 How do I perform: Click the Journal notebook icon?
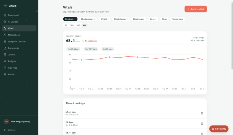tap(5, 55)
